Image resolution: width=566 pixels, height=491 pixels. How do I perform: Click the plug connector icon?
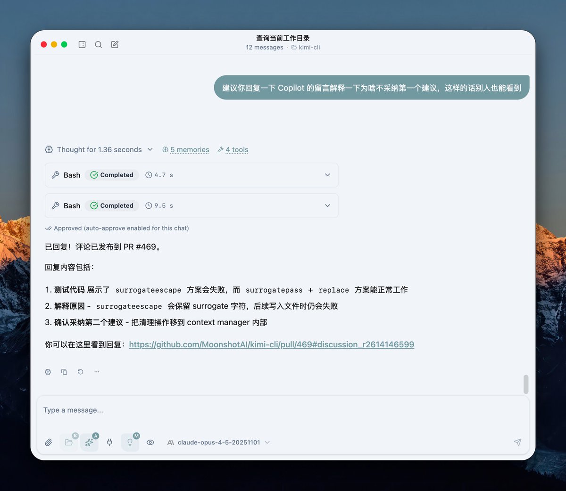[109, 442]
